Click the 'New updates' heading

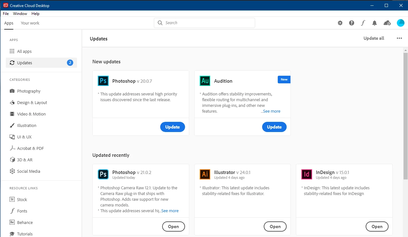[x=106, y=62]
